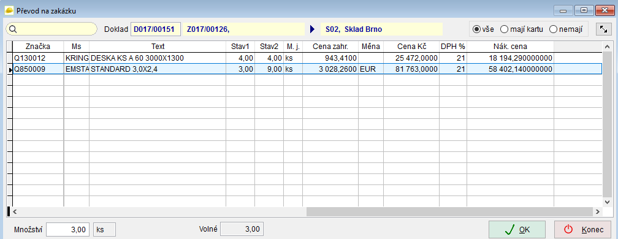Click the blue arrow next to document number
618x239 pixels.
click(x=313, y=29)
